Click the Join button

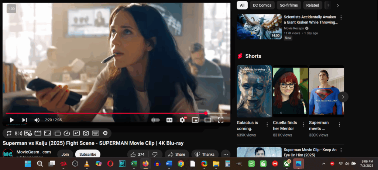[65, 155]
